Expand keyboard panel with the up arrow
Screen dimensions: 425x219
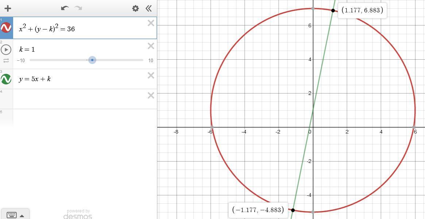(x=22, y=216)
